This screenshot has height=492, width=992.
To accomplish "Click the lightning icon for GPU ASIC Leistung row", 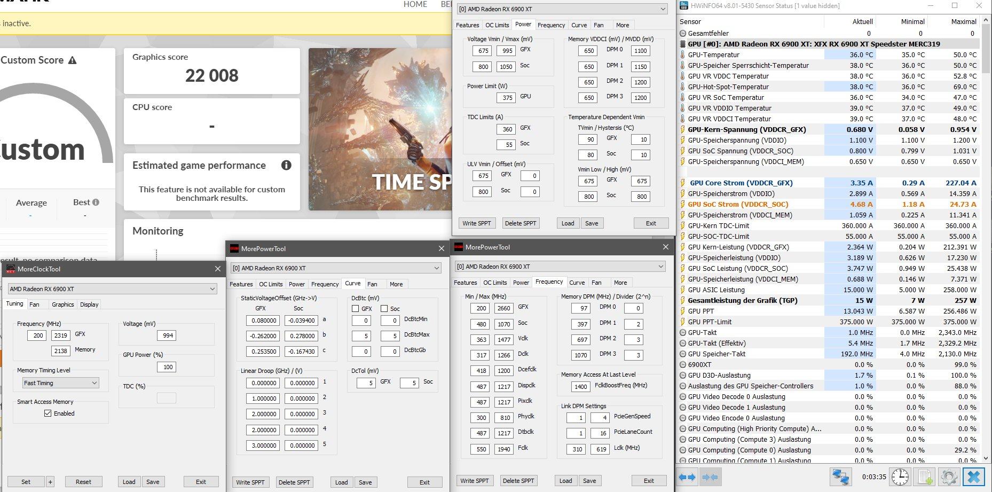I will coord(683,290).
